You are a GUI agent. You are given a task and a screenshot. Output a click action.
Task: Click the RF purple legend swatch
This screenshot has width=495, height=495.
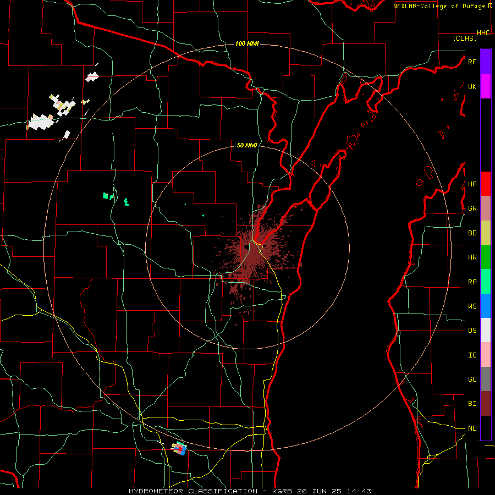[x=486, y=62]
